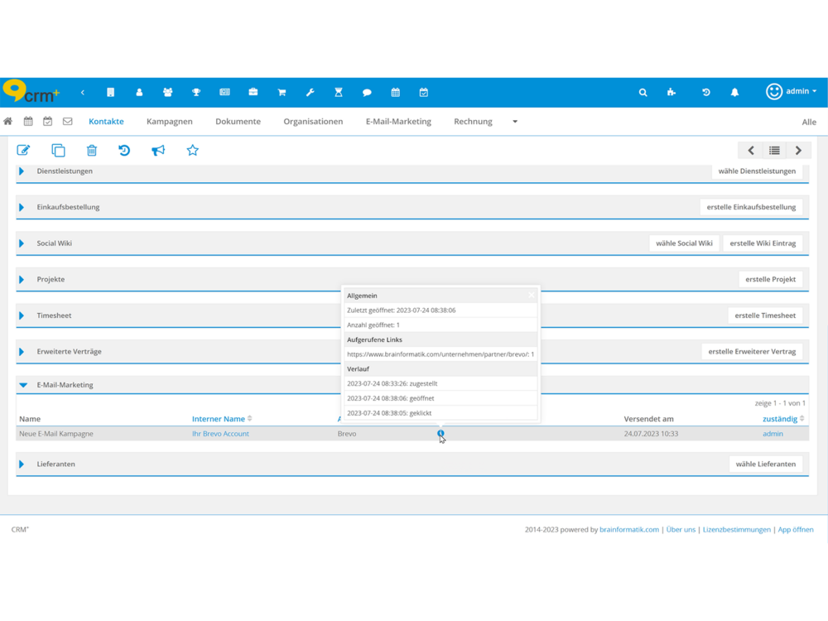Expand the Social Wiki section

coord(22,243)
